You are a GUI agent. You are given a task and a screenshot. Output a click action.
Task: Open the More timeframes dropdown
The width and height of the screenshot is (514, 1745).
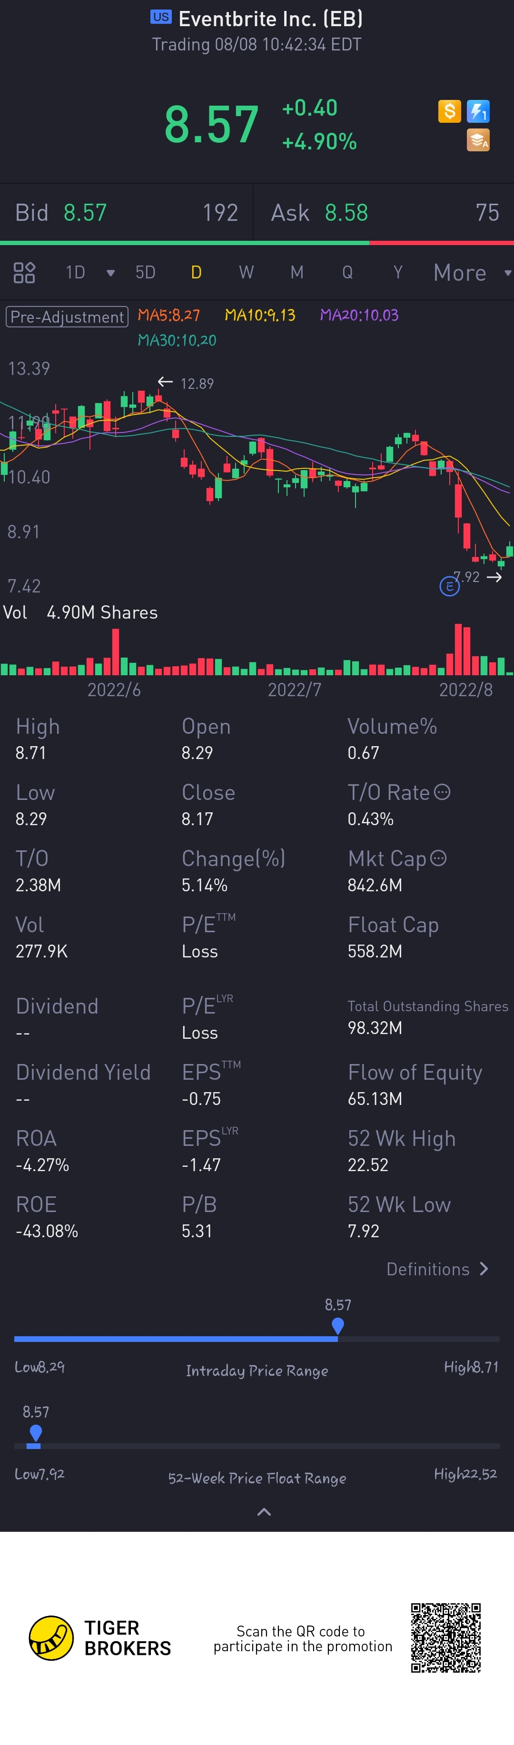point(471,273)
